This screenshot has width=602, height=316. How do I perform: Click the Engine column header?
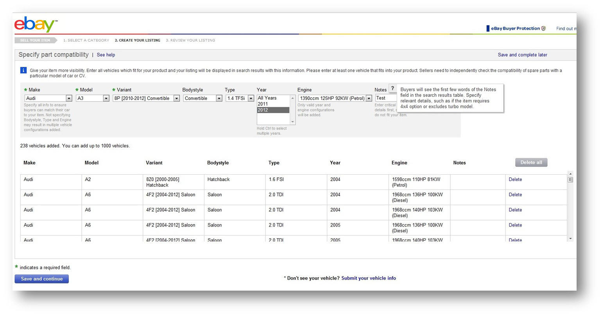pos(399,163)
